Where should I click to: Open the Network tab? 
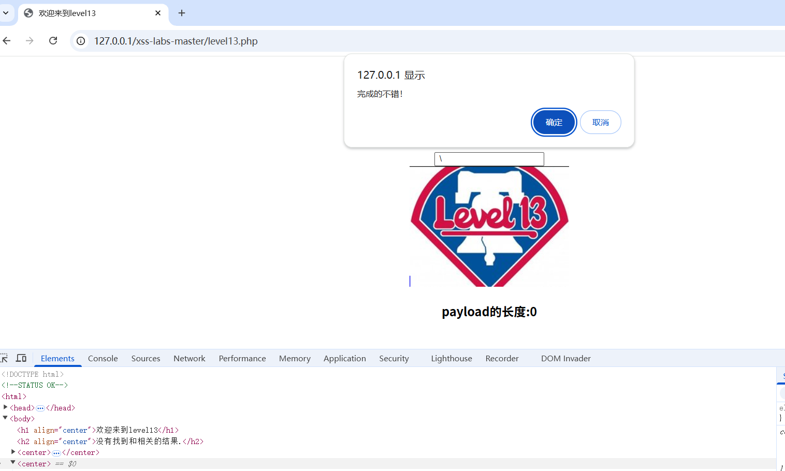click(190, 358)
